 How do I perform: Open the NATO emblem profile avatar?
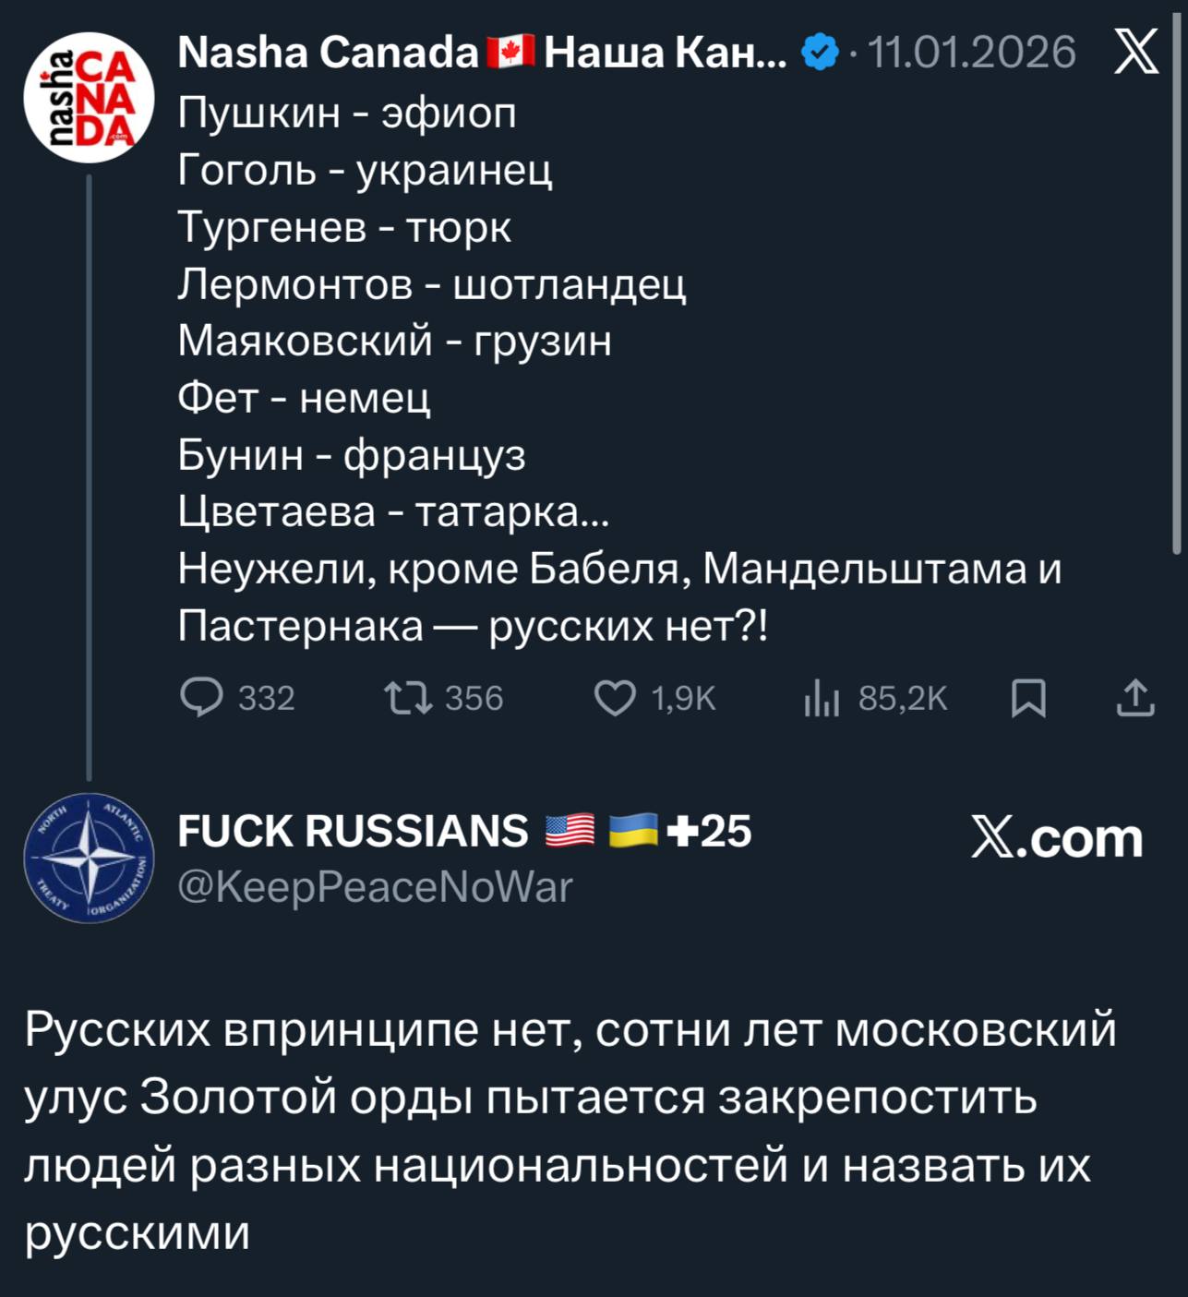pyautogui.click(x=89, y=858)
